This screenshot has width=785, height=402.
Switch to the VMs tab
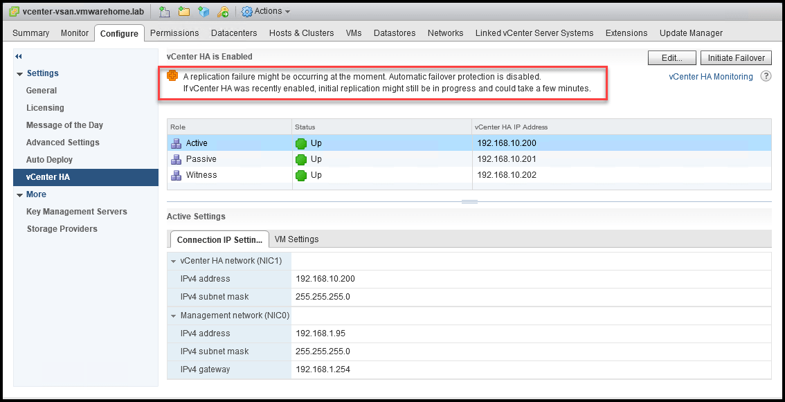354,33
